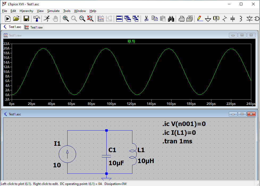Click the Close all windows icon
The image size is (260, 186).
coord(136,19)
